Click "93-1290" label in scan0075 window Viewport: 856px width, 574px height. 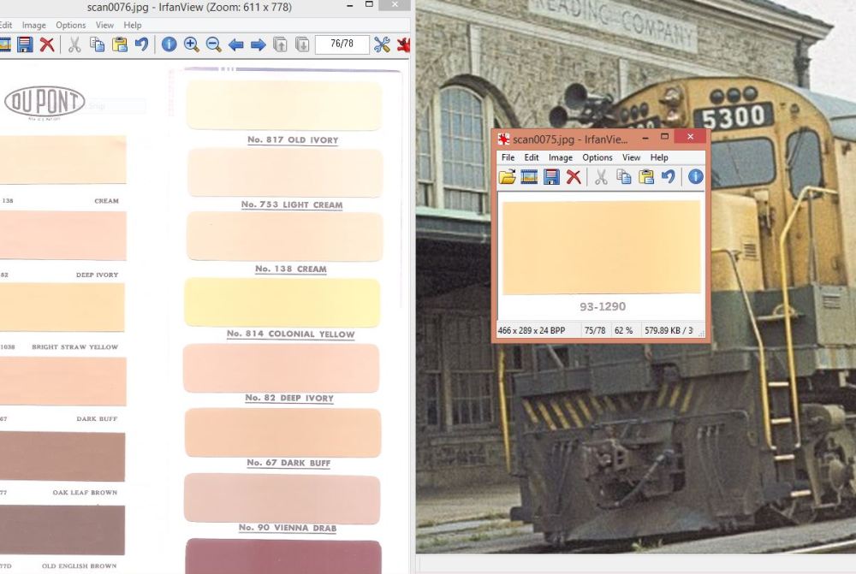click(x=603, y=306)
